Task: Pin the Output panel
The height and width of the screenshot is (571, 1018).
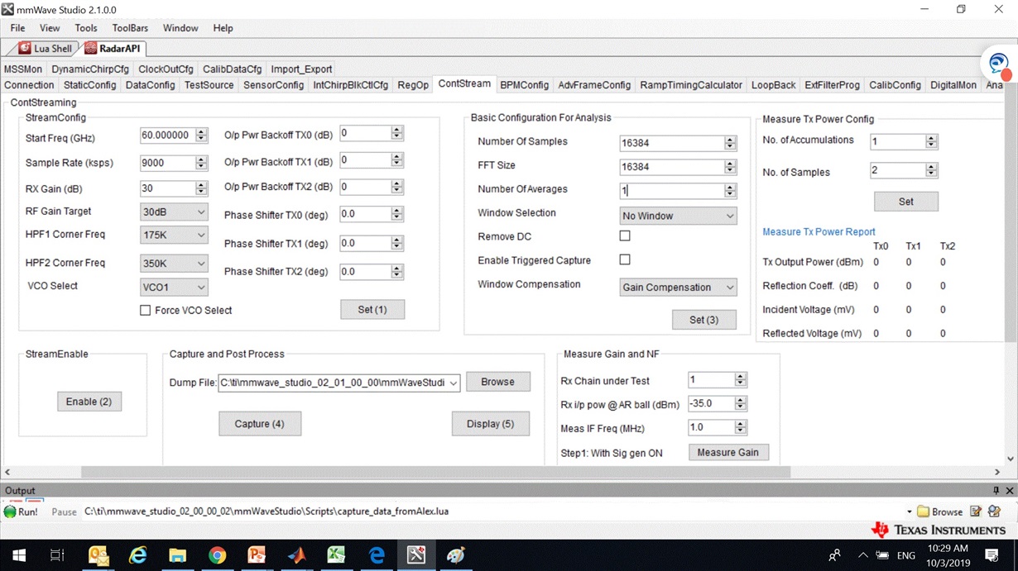Action: click(996, 491)
